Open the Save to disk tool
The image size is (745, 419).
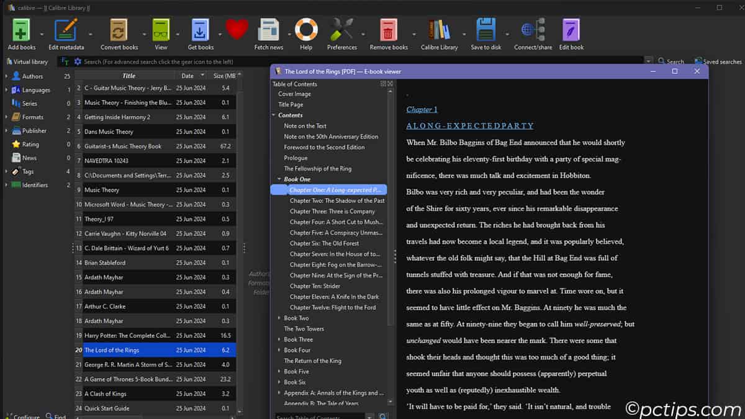[487, 29]
